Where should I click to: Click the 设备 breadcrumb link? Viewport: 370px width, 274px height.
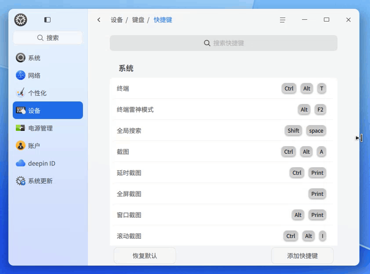117,20
